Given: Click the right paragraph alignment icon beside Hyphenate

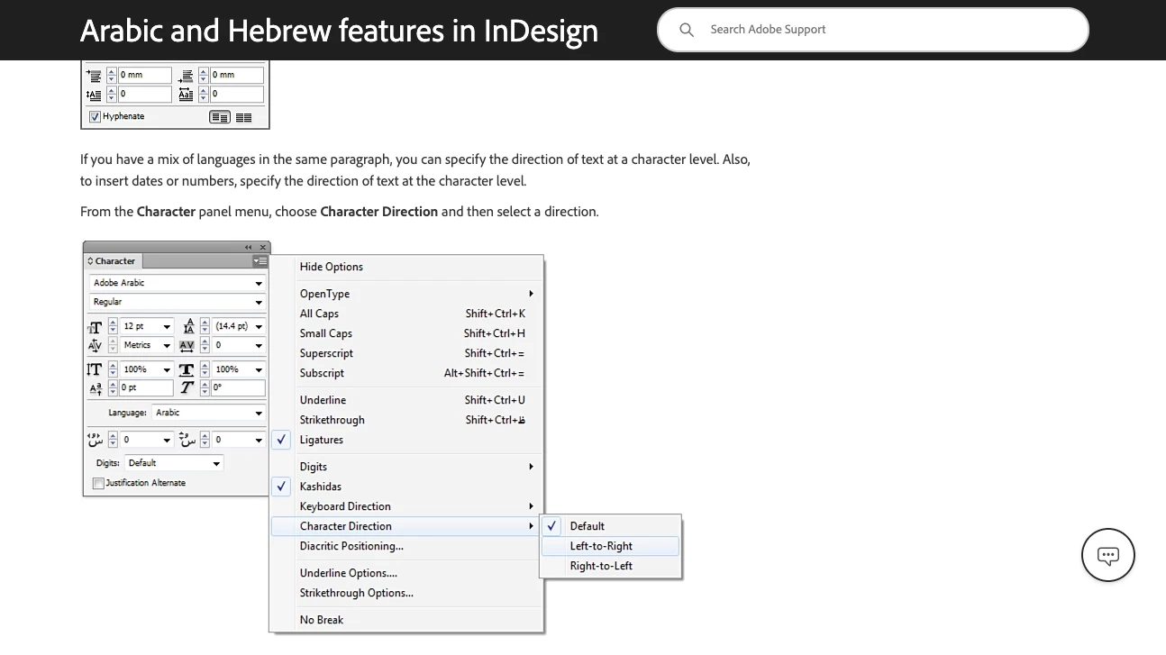Looking at the screenshot, I should point(243,117).
